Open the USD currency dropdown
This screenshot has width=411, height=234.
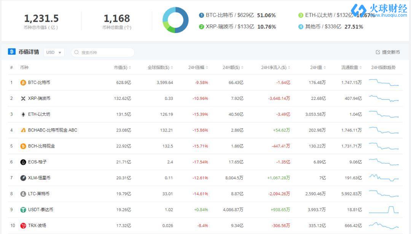pos(54,52)
